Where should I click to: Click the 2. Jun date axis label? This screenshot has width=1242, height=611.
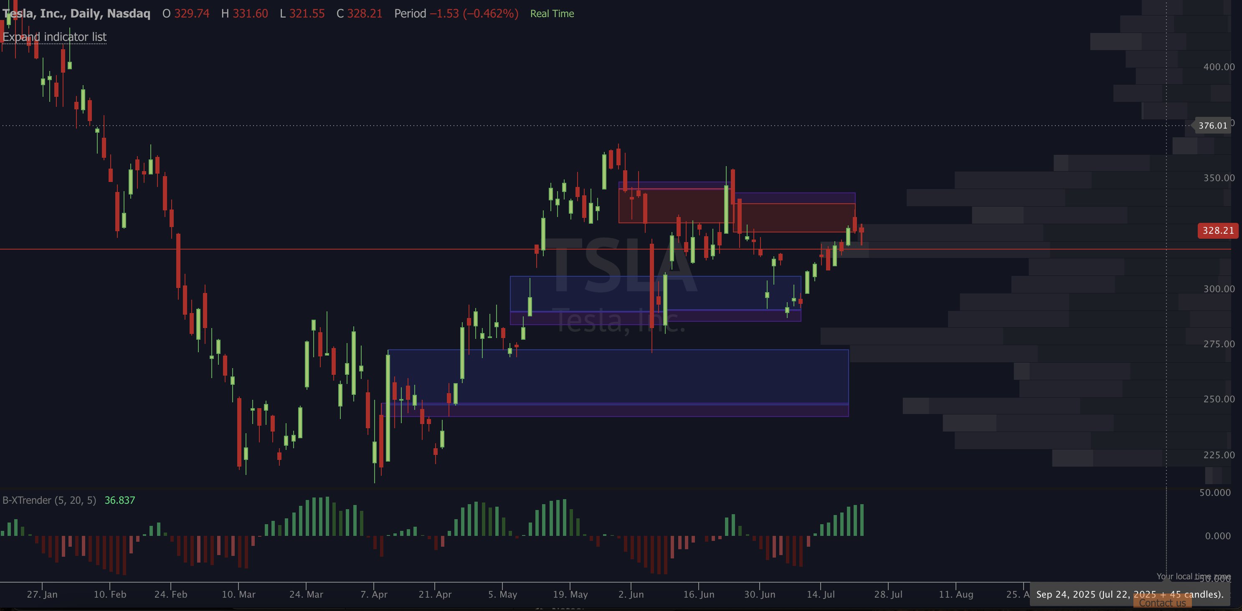tap(631, 595)
